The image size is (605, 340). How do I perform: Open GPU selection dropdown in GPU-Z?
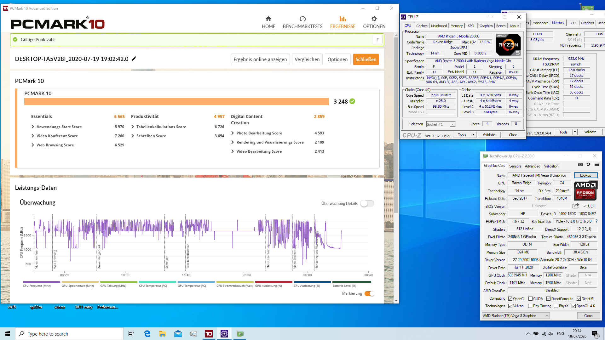[516, 316]
